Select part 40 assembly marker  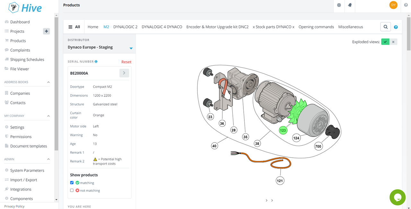214,146
